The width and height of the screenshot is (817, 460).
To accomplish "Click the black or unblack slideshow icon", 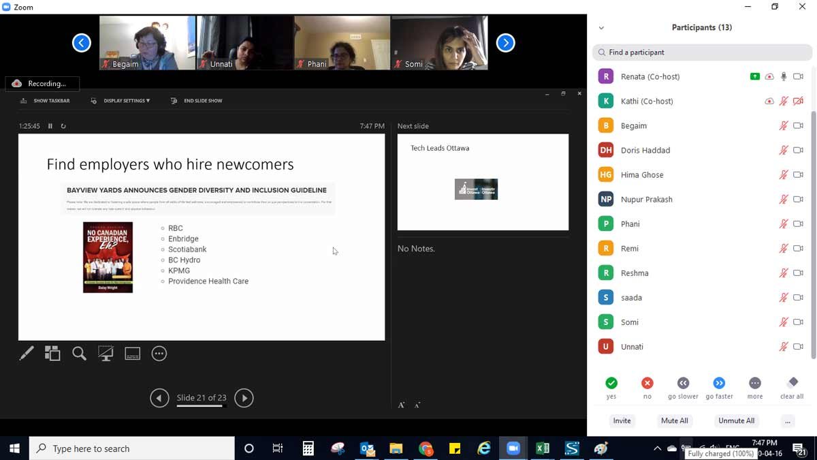I will pos(106,354).
